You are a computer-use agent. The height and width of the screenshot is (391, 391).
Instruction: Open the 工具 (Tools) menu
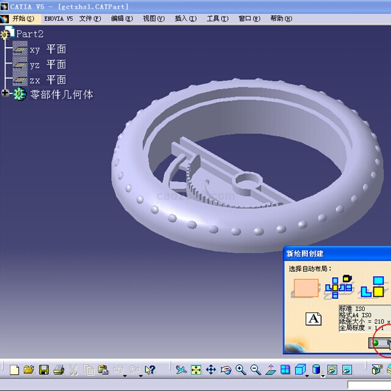(217, 18)
